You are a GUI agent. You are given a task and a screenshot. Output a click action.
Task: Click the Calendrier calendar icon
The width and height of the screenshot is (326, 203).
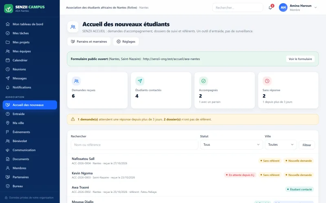(8, 60)
